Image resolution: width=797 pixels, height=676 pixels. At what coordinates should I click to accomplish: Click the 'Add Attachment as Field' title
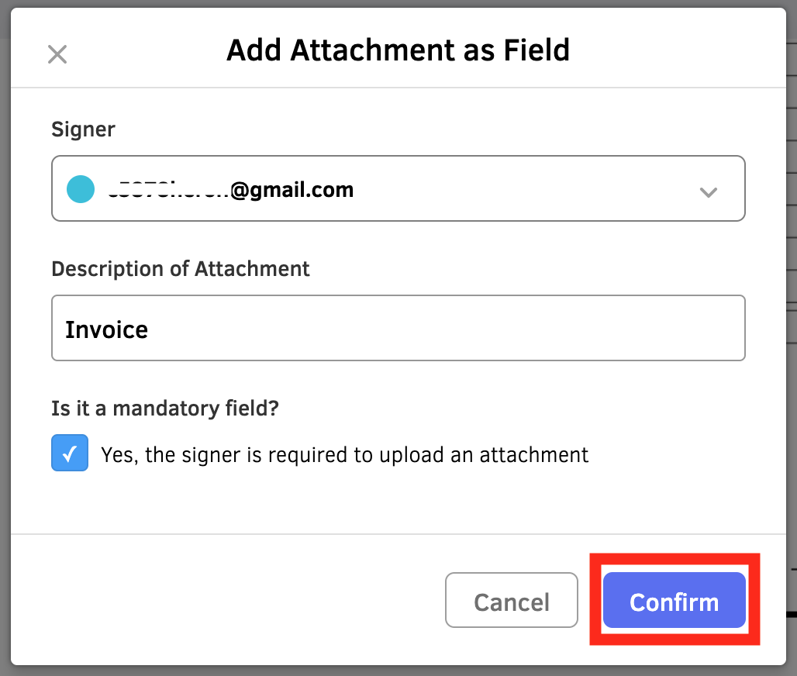coord(398,50)
